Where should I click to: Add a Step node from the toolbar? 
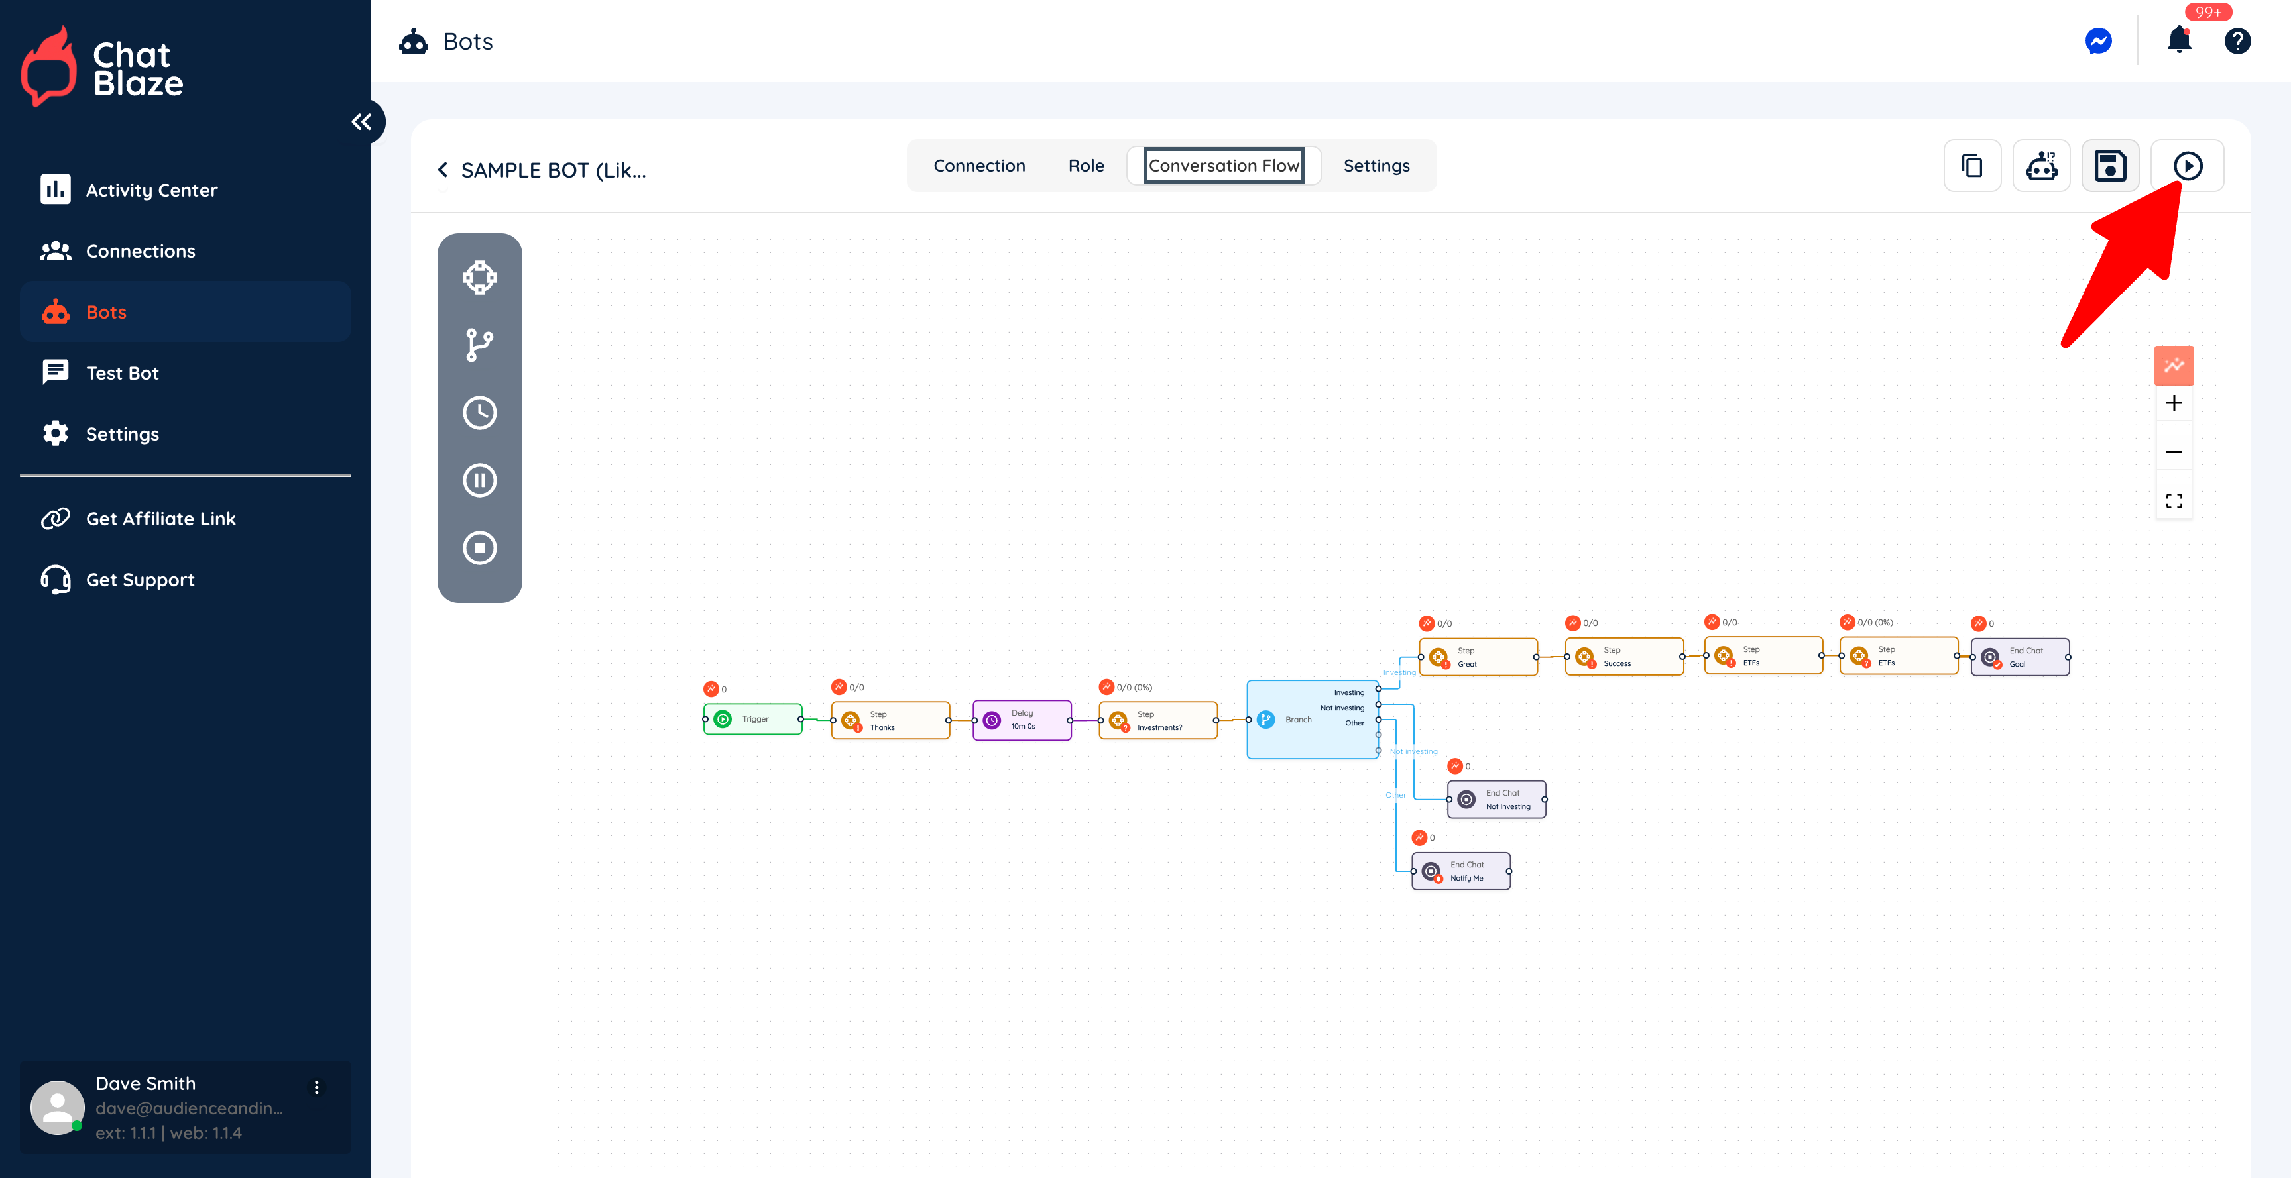[x=479, y=278]
